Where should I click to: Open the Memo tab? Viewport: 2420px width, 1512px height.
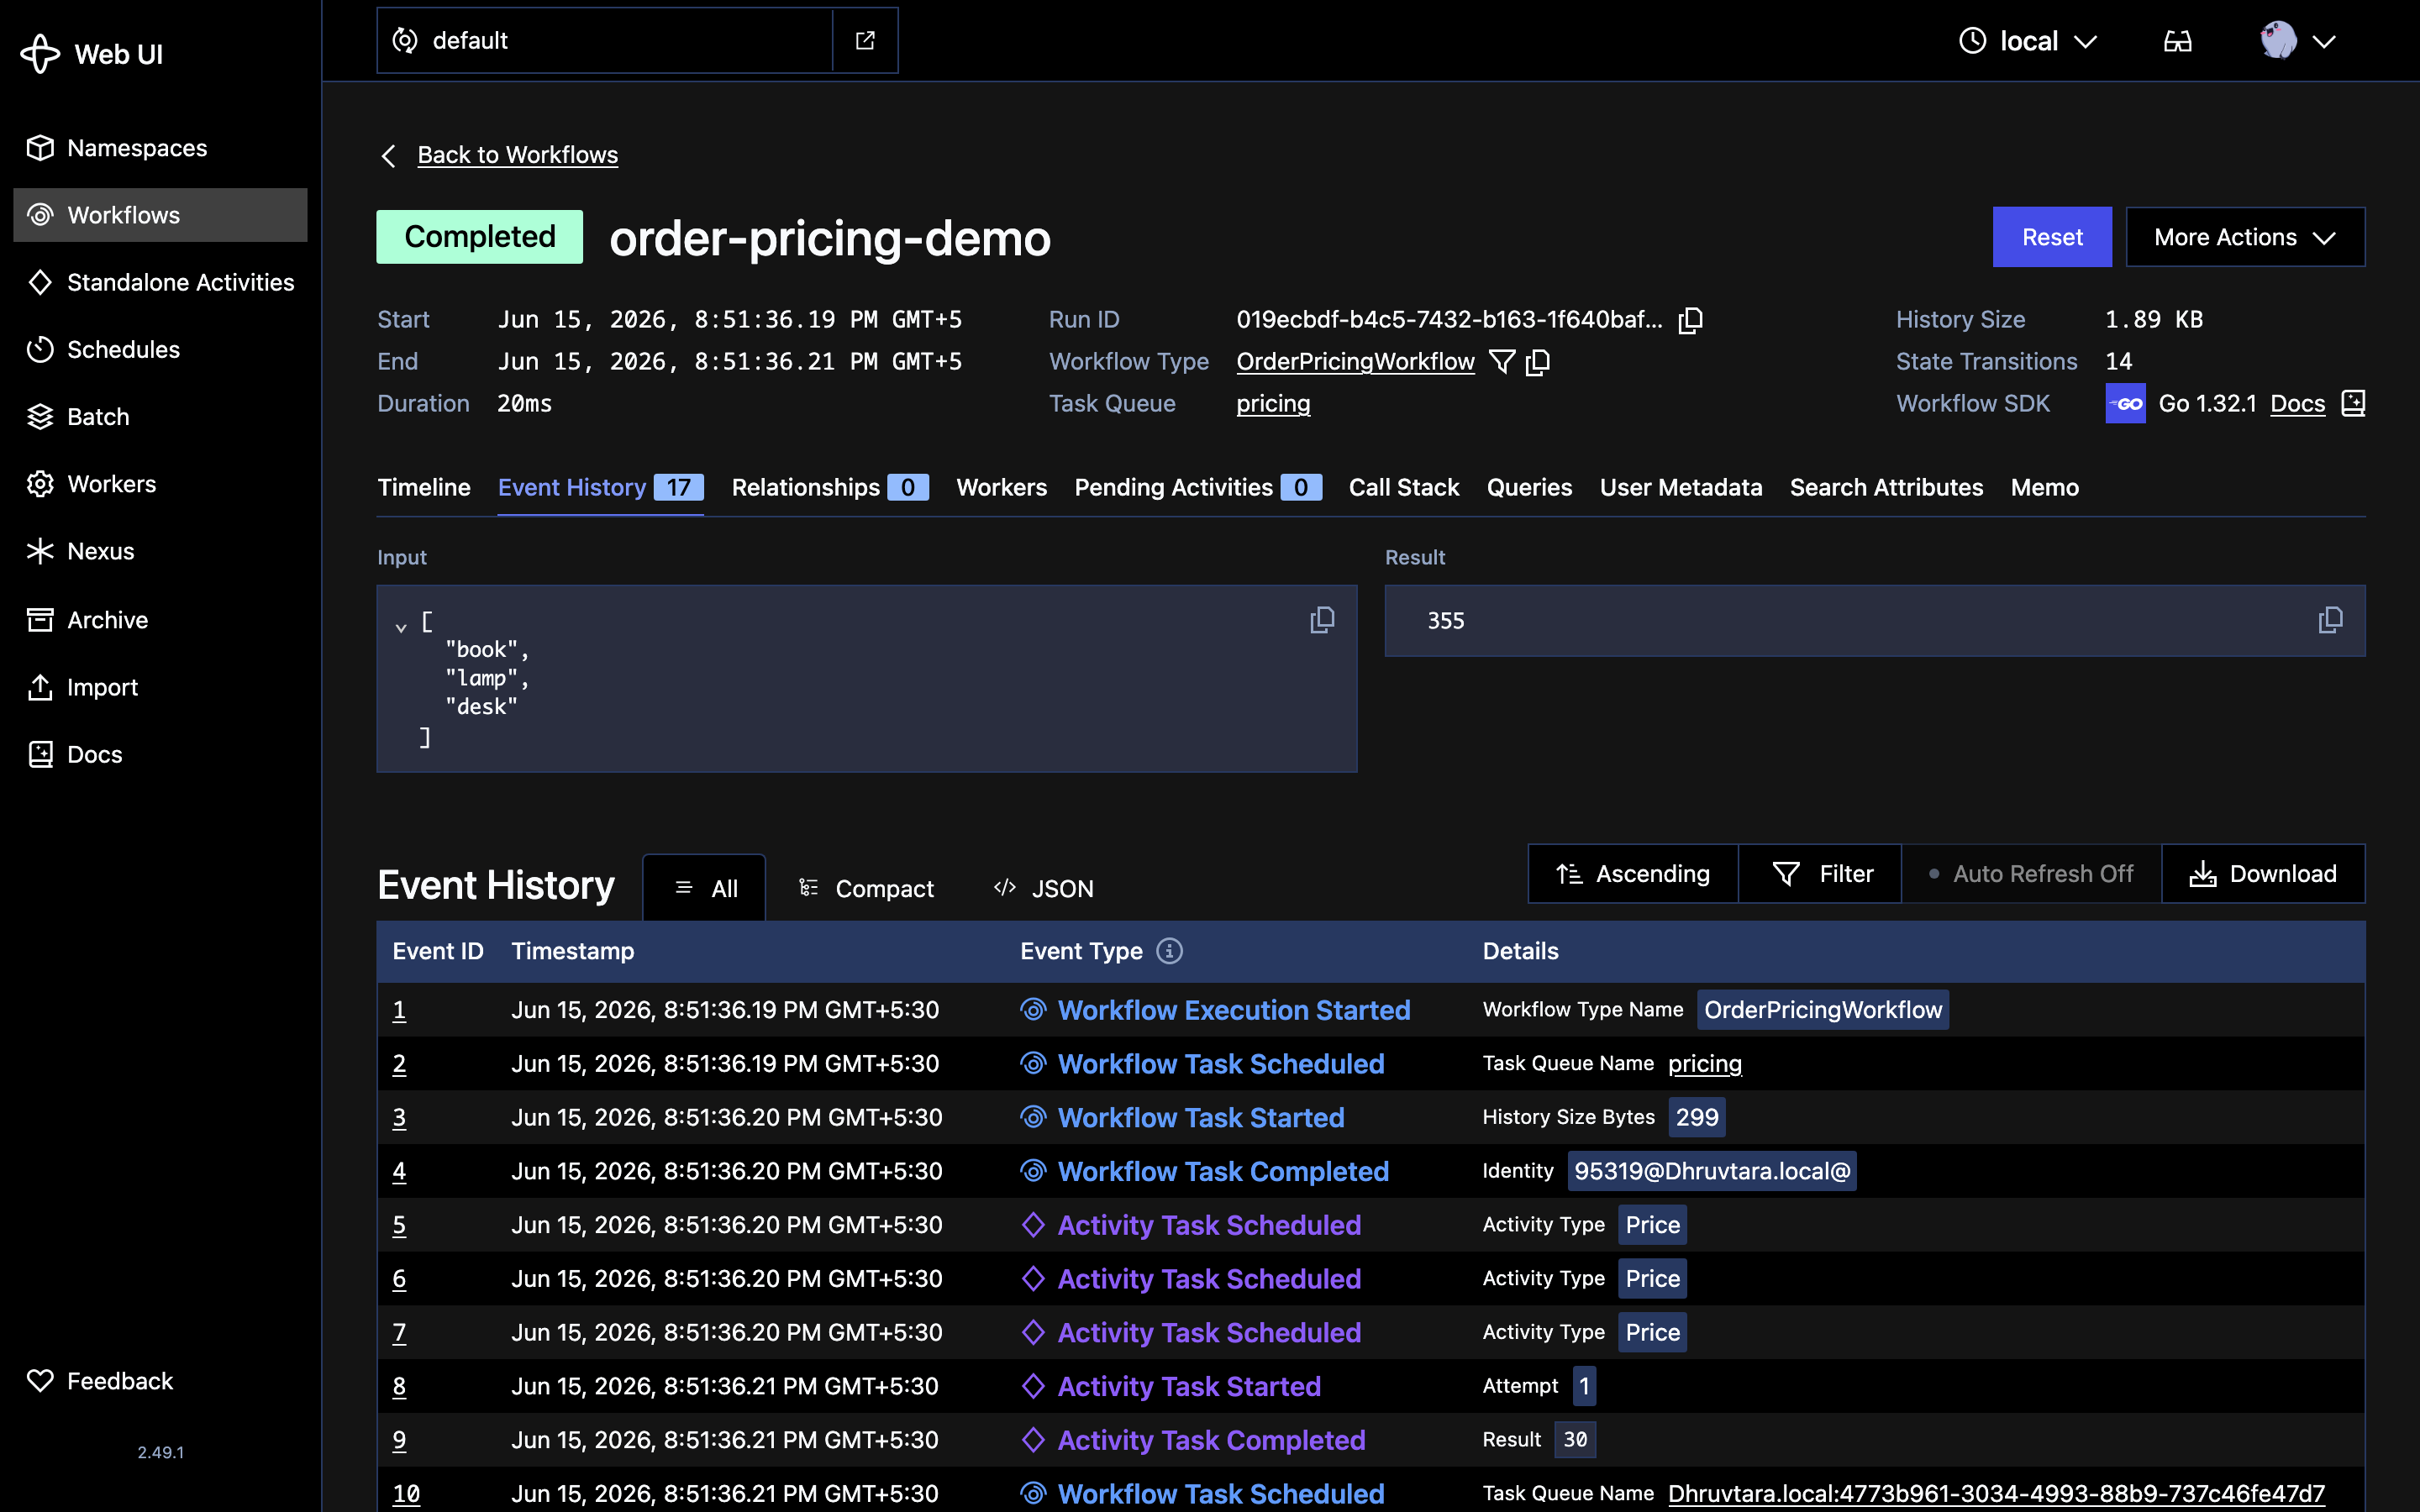coord(2045,487)
